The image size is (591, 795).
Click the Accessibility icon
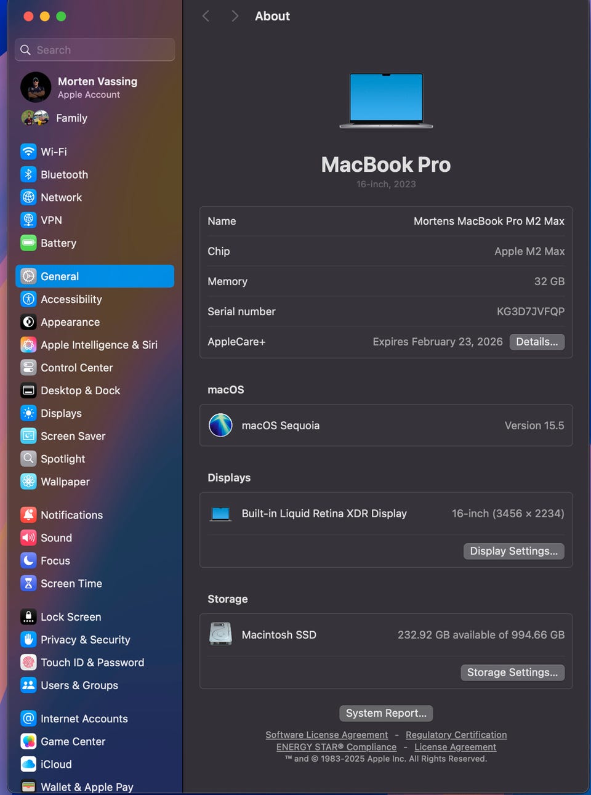click(x=28, y=299)
